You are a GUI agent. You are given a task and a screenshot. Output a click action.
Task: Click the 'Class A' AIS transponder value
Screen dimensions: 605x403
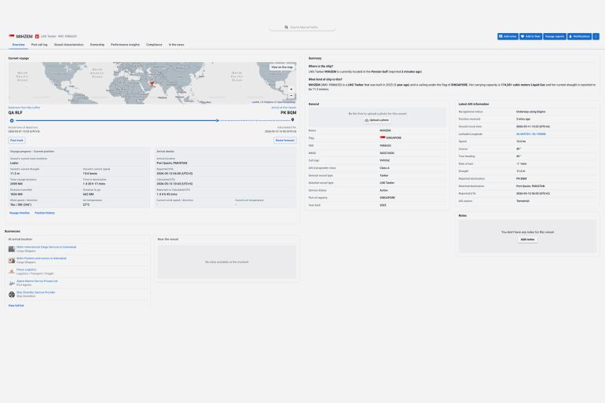pyautogui.click(x=385, y=168)
